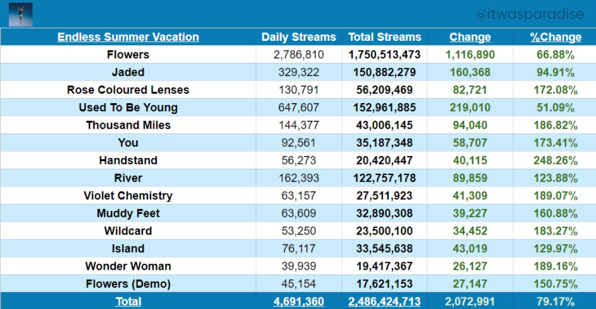Viewport: 596px width, 309px height.
Task: Click Violet Chemistry daily streams 63,157
Action: pos(299,196)
